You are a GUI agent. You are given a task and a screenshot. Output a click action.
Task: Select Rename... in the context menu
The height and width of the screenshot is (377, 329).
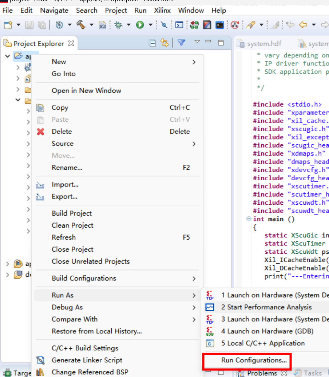tap(118, 168)
